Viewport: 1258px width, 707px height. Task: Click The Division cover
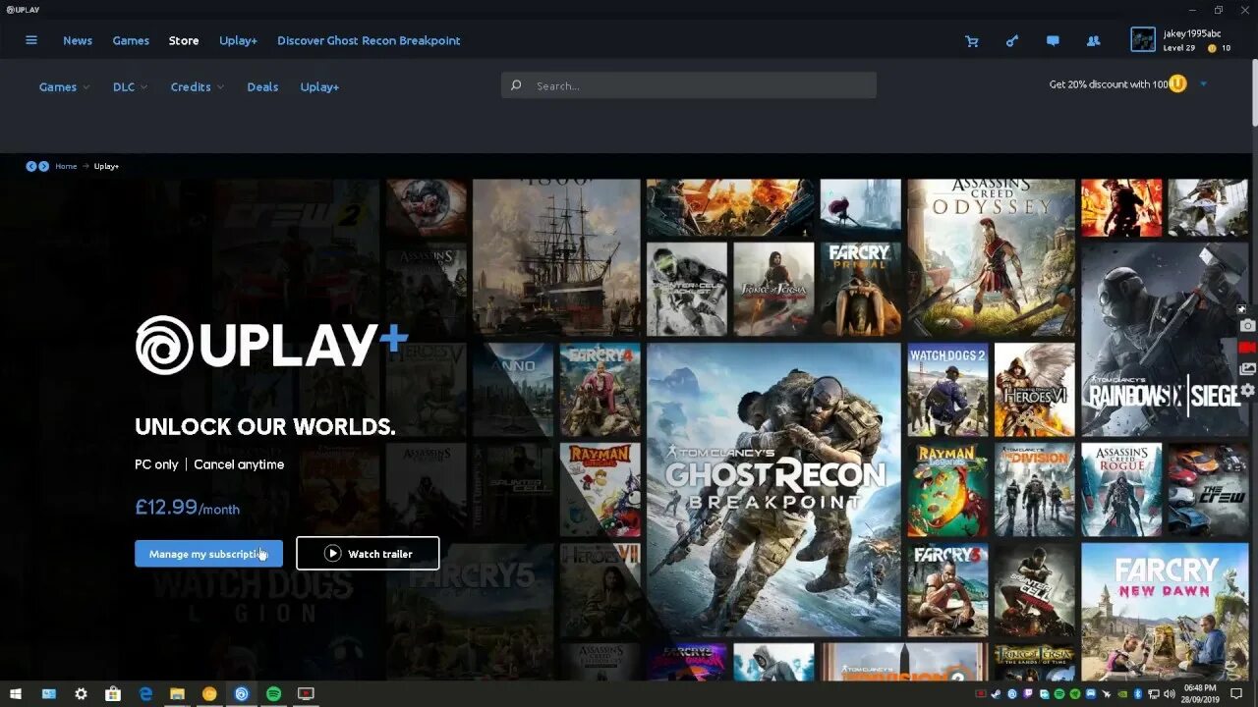click(x=1034, y=490)
